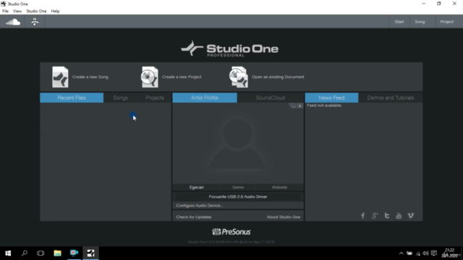The image size is (463, 260).
Task: Open the screen recorder app in taskbar
Action: [74, 253]
